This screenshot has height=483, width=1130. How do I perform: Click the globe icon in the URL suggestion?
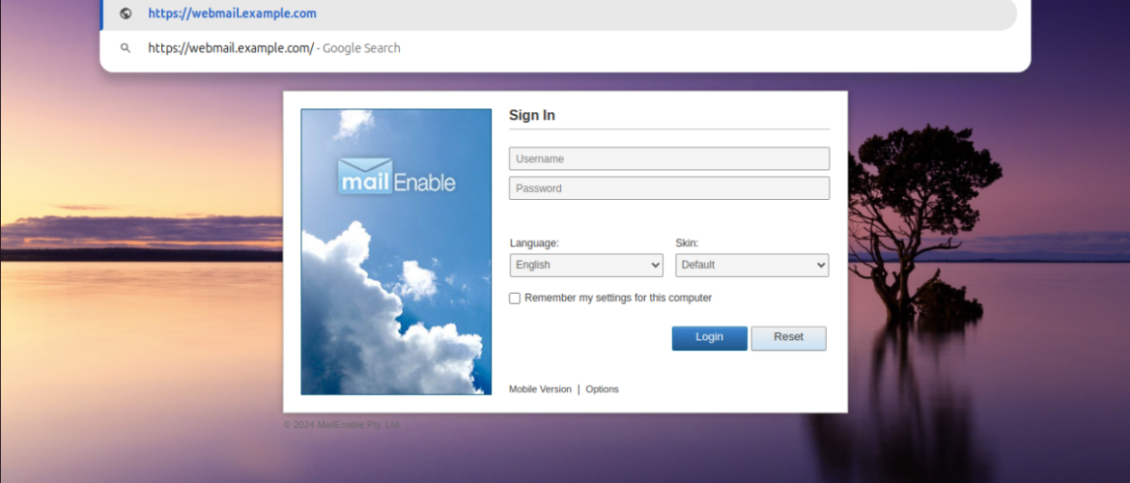[126, 13]
